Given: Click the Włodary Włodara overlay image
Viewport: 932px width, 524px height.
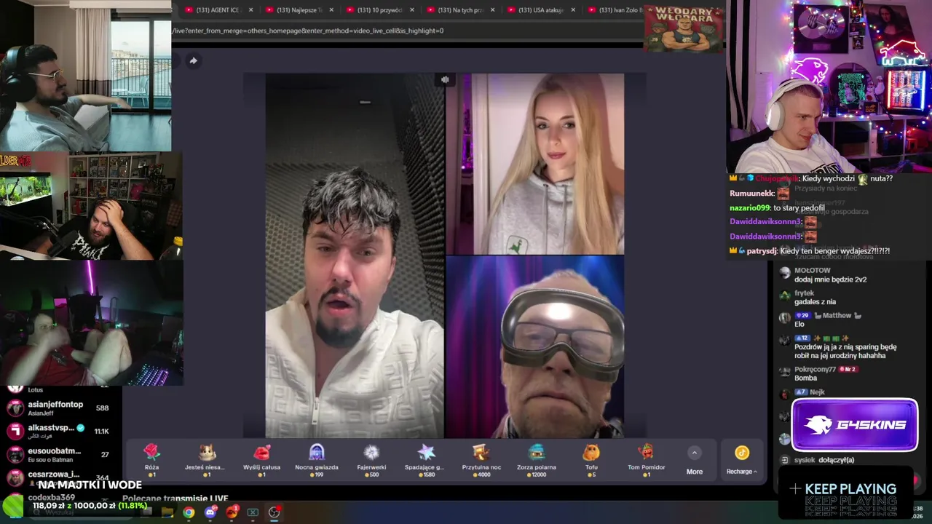Looking at the screenshot, I should tap(683, 28).
